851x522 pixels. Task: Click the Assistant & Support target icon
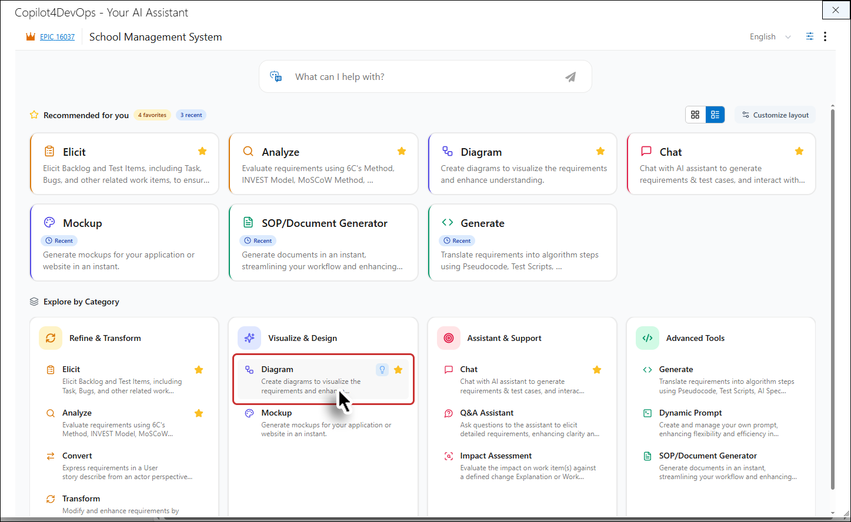click(449, 338)
